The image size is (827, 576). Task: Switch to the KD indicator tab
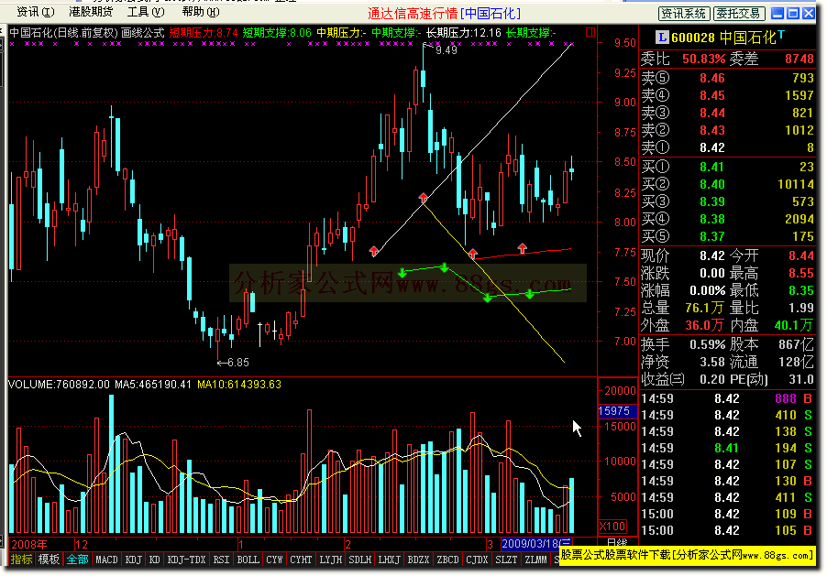pos(154,560)
